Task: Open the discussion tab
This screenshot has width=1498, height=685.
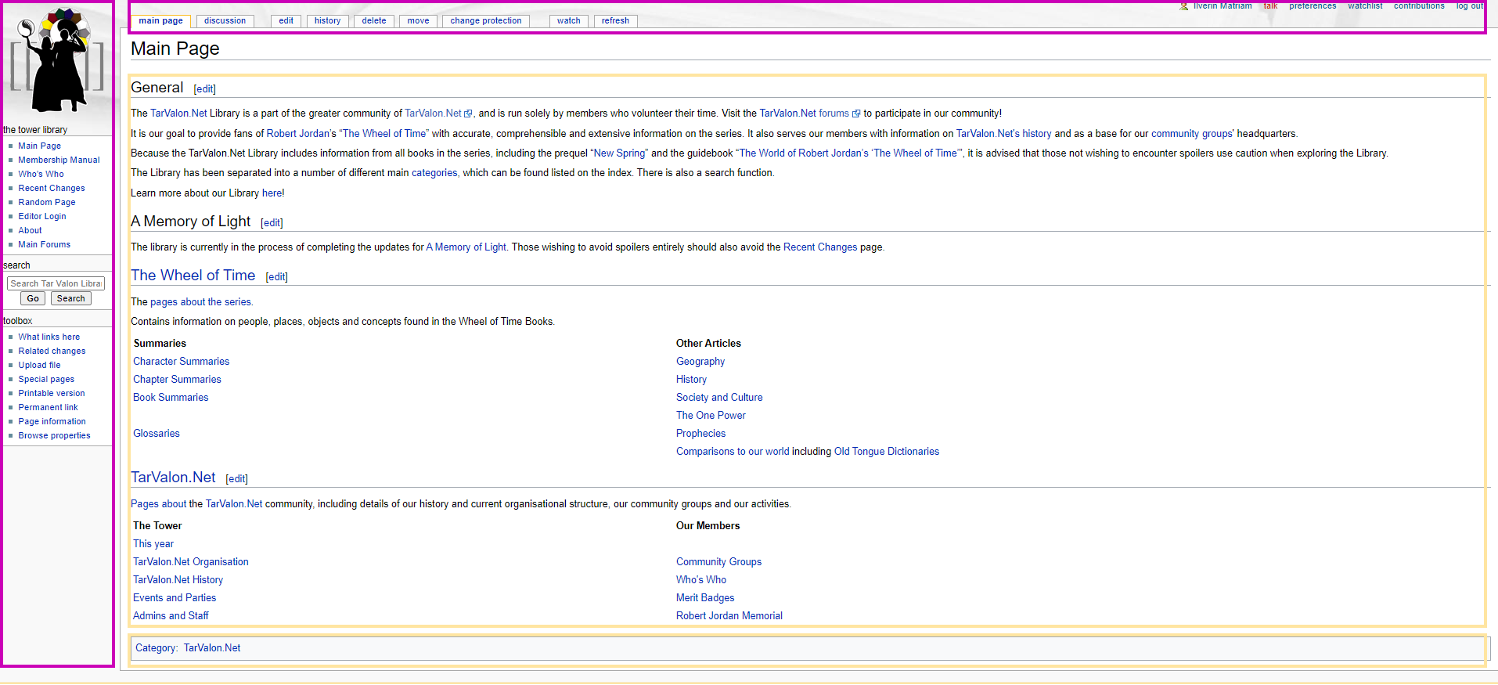Action: tap(225, 21)
